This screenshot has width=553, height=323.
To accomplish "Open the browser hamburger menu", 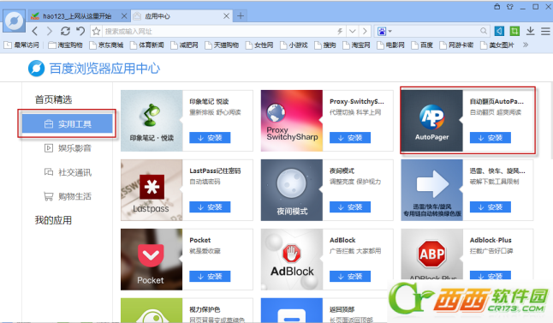I will [545, 31].
